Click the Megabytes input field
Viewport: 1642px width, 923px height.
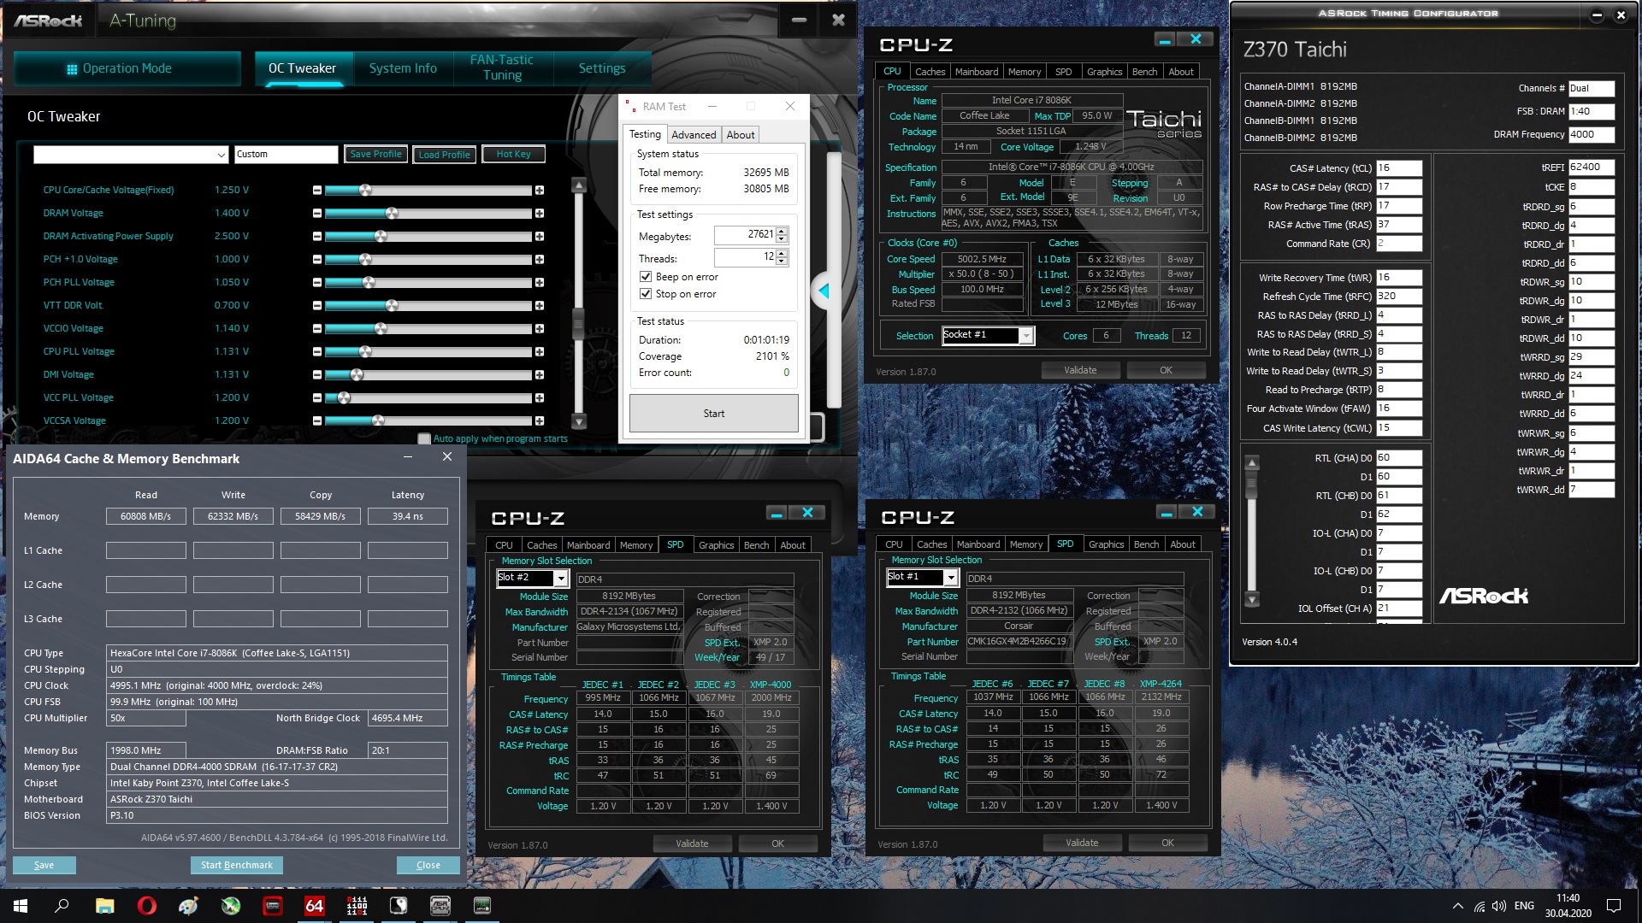(x=744, y=235)
